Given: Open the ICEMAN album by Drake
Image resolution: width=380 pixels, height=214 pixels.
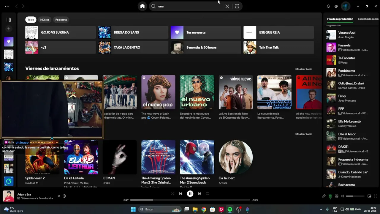Looking at the screenshot, I should coord(120,157).
